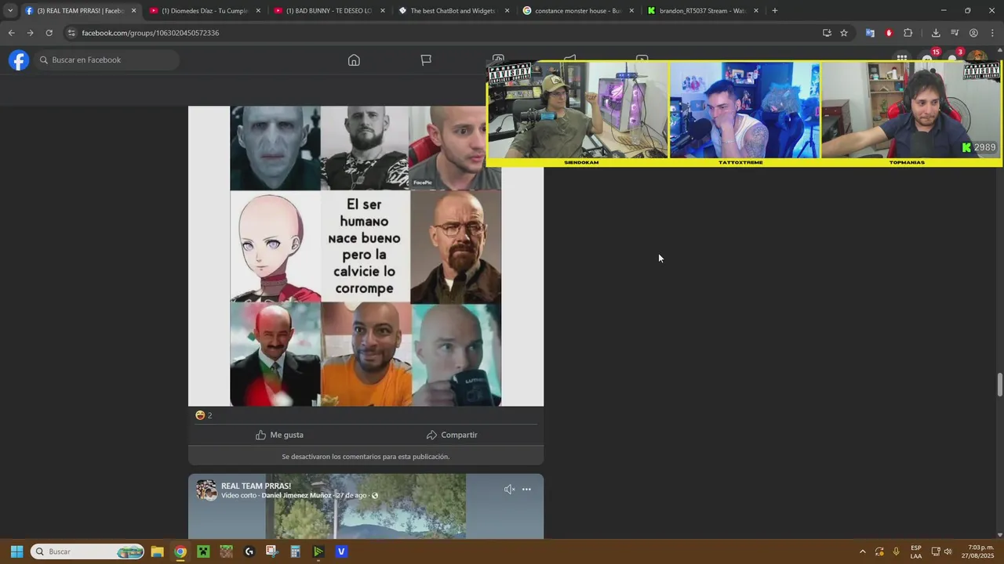This screenshot has height=564, width=1004.
Task: Click the install app icon in address bar
Action: 827,33
